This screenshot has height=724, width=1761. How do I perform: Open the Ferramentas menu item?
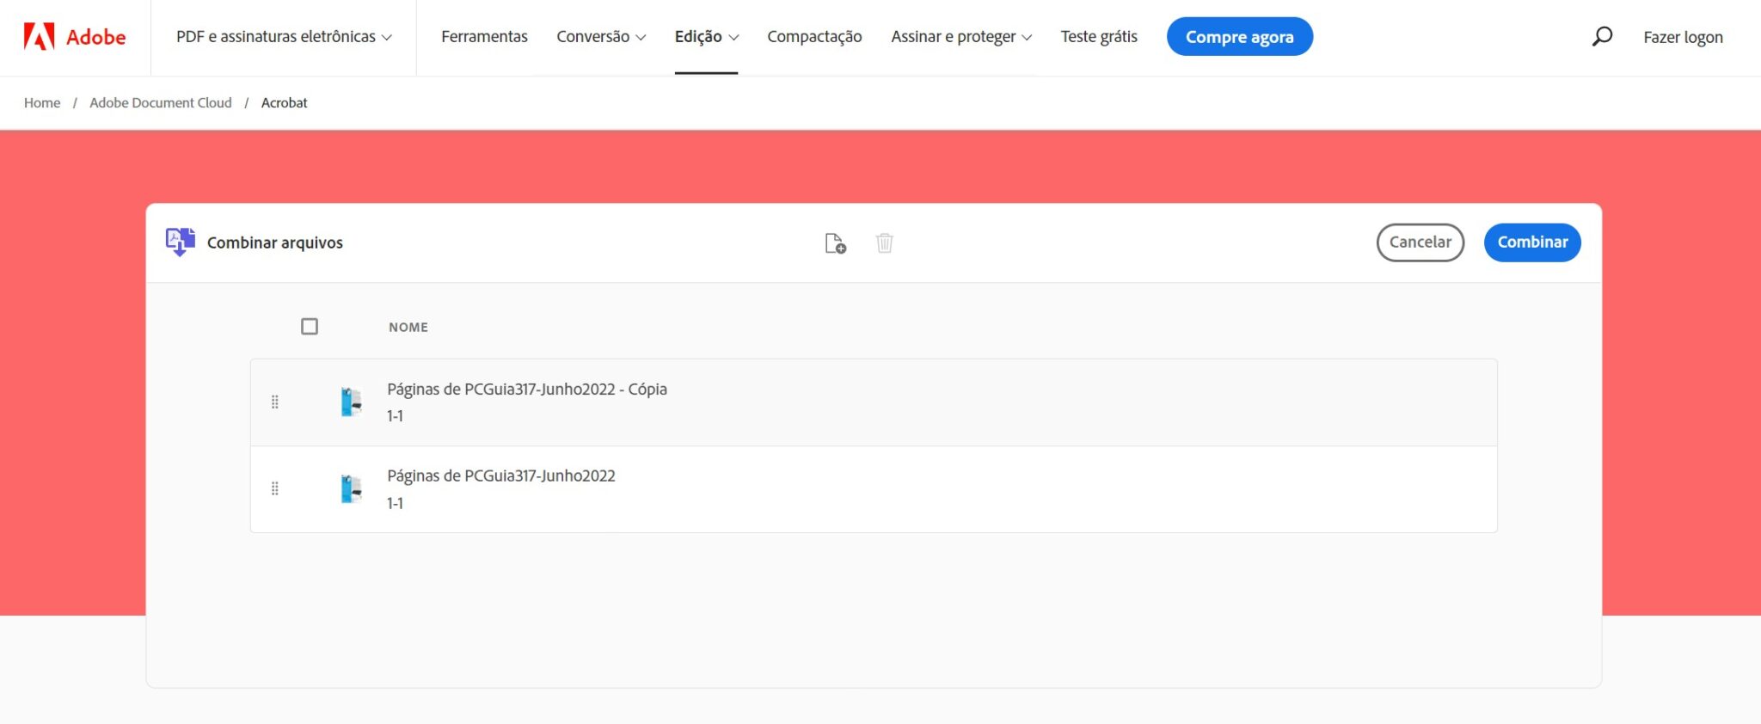pos(484,37)
